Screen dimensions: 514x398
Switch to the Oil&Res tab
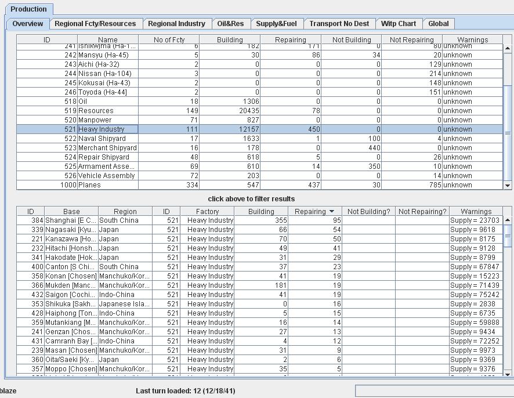coord(230,24)
